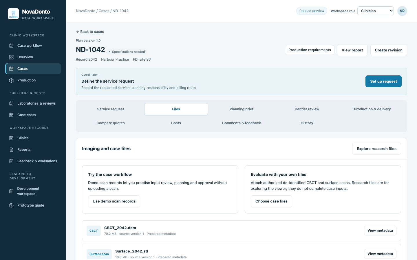Click Use demo scan records button
Viewport: 417px width, 260px height.
(x=114, y=201)
